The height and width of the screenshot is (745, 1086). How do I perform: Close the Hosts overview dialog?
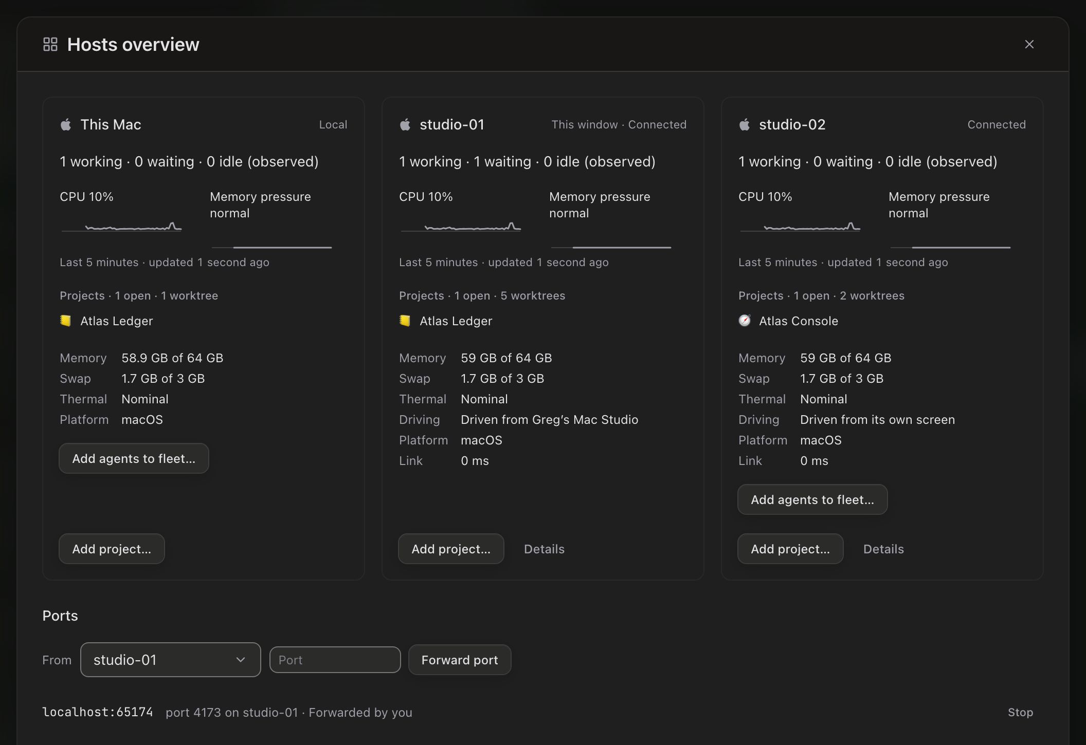[1029, 44]
